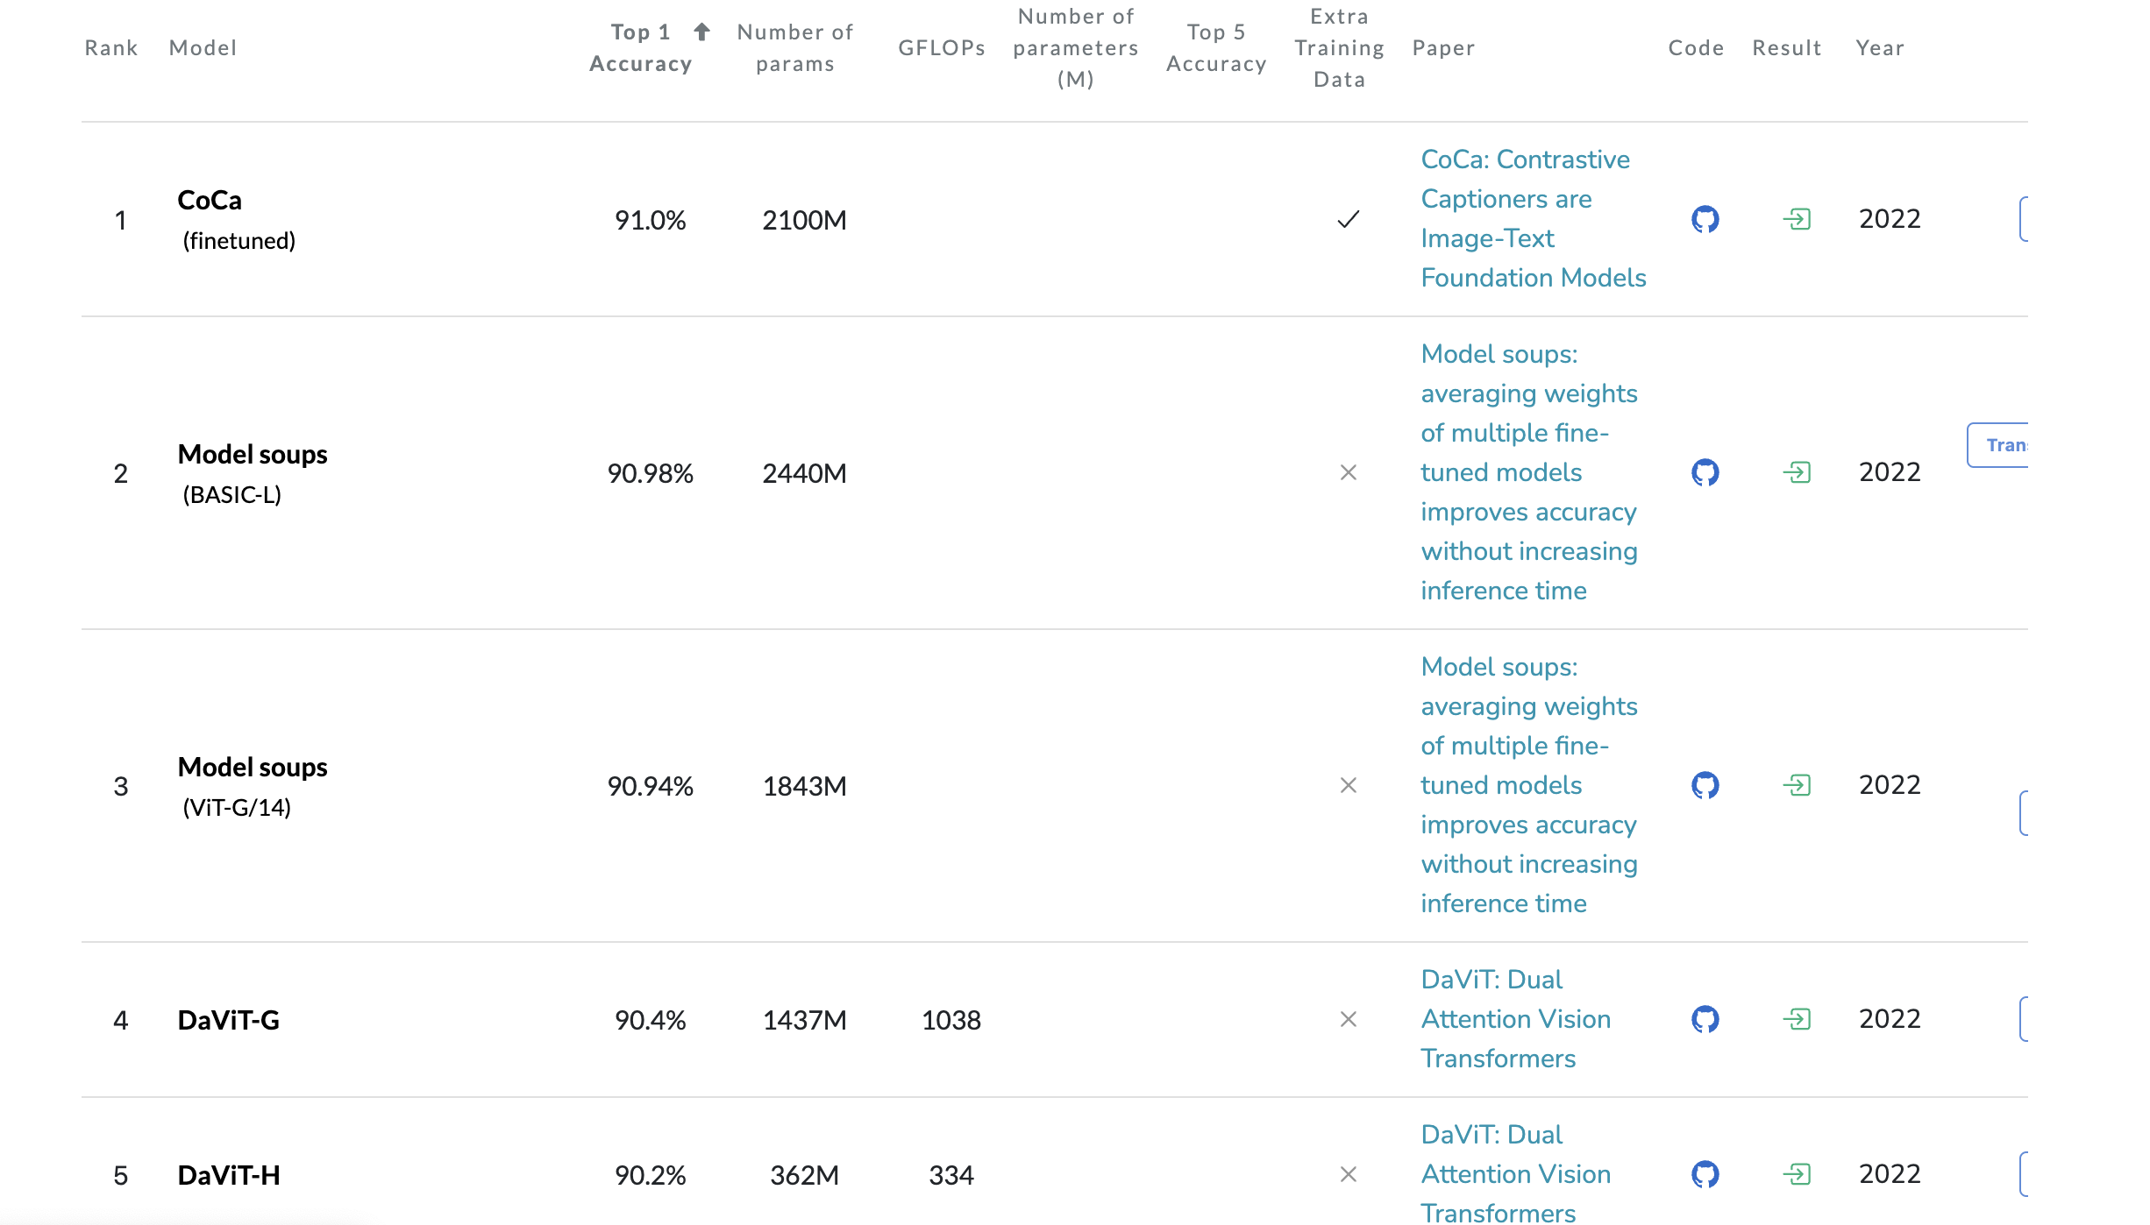
Task: Open result link icon for CoCa row
Action: (1797, 219)
